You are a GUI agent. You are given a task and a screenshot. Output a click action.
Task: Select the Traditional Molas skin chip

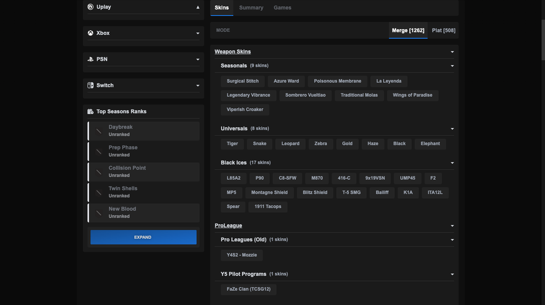(x=359, y=95)
